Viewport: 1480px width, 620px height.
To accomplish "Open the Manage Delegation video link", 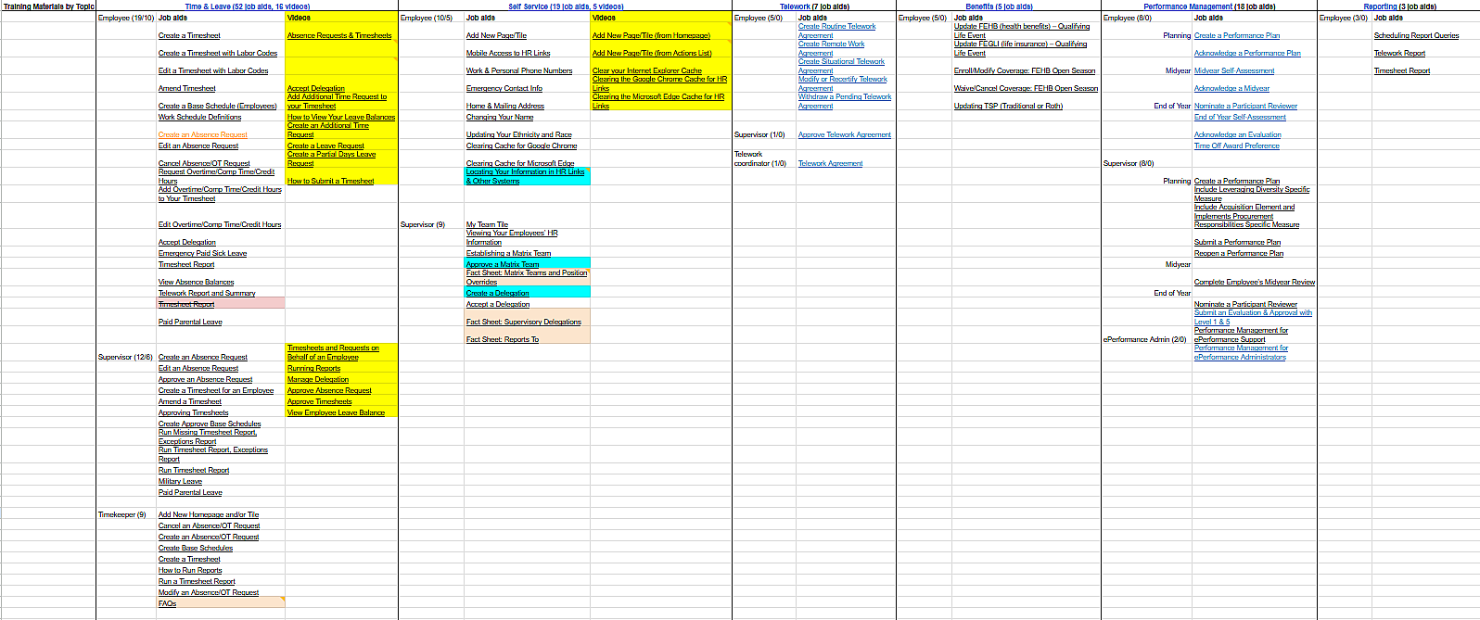I will [318, 380].
